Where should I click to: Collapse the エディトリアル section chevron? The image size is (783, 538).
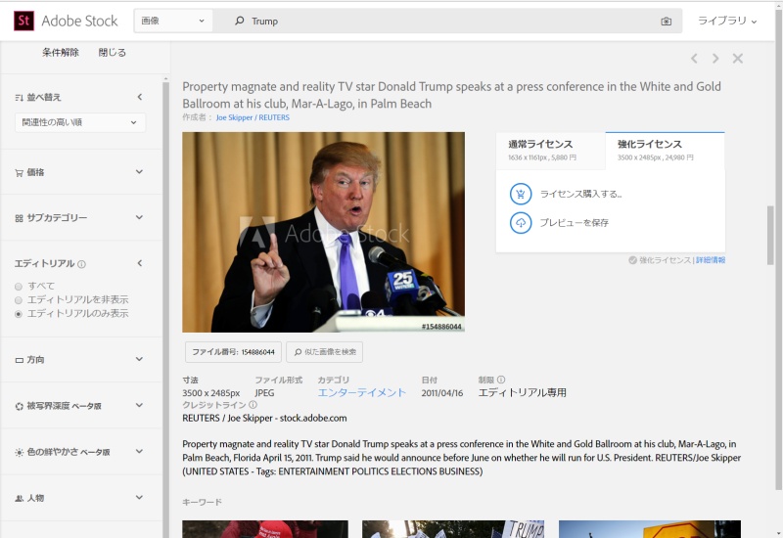(139, 263)
